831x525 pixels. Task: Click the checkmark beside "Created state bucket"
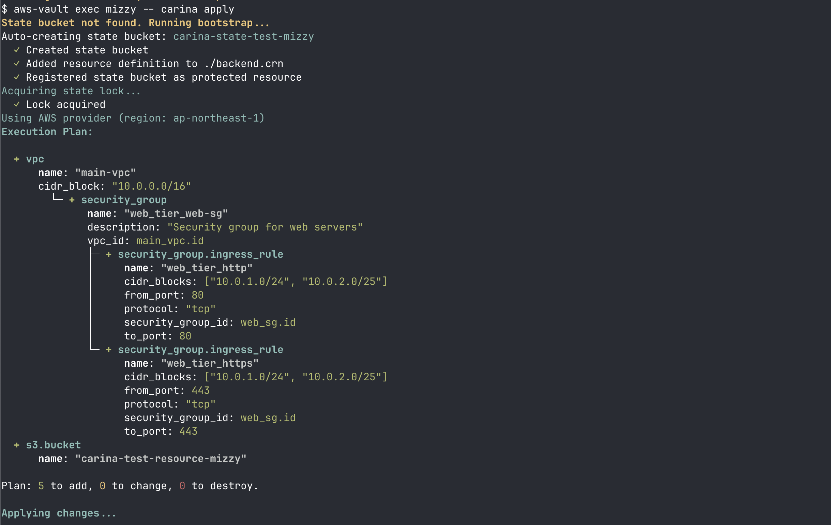(x=17, y=50)
